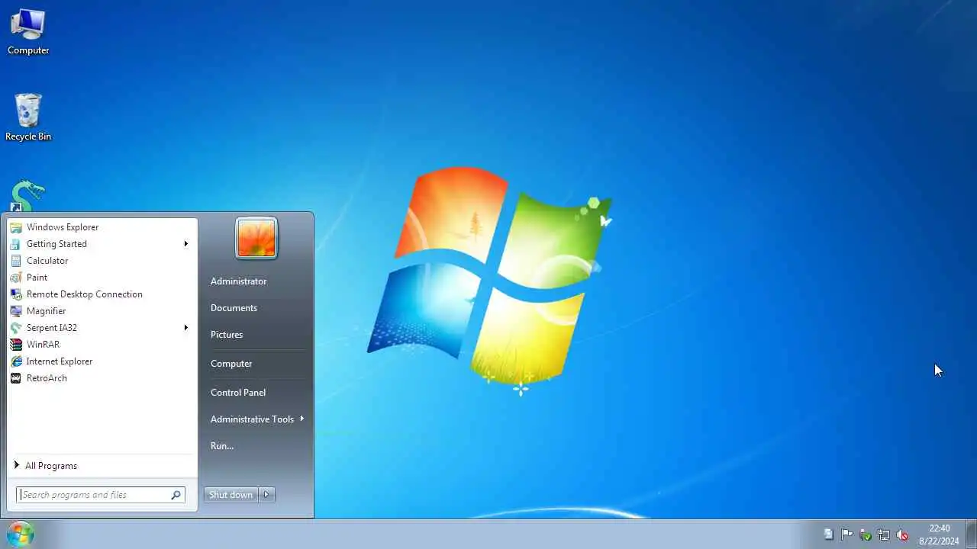Launch Calculator from Start menu
Screen dimensions: 977x549
pos(102,261)
